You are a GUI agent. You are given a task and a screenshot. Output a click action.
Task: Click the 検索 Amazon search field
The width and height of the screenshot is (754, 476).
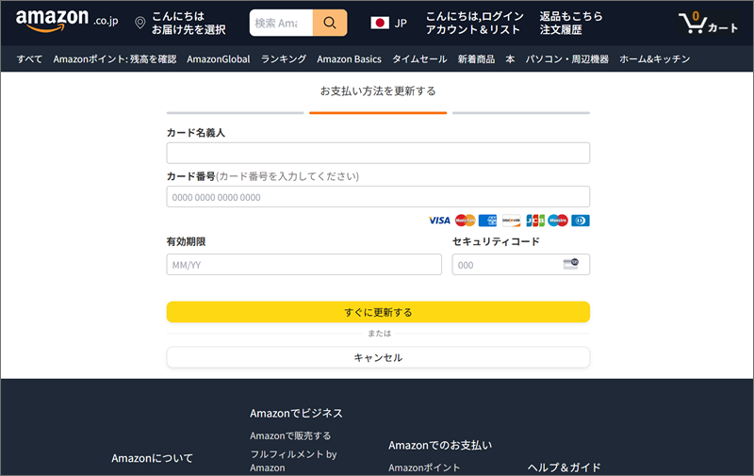(281, 23)
